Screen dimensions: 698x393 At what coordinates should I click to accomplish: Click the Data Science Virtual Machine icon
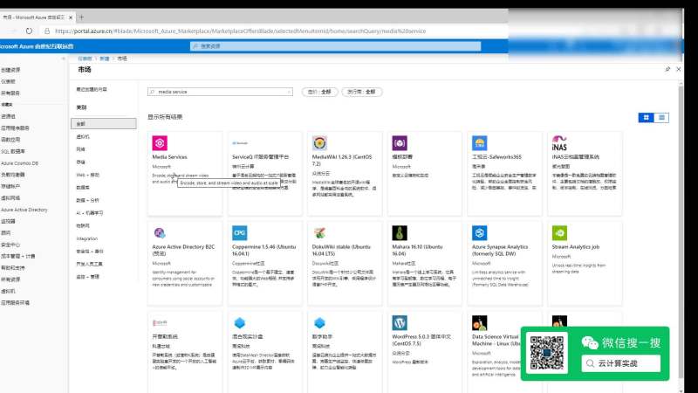(479, 322)
